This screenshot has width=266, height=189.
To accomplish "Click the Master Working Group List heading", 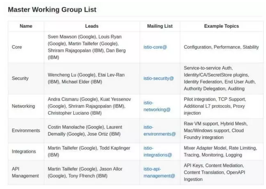I will click(x=52, y=10).
